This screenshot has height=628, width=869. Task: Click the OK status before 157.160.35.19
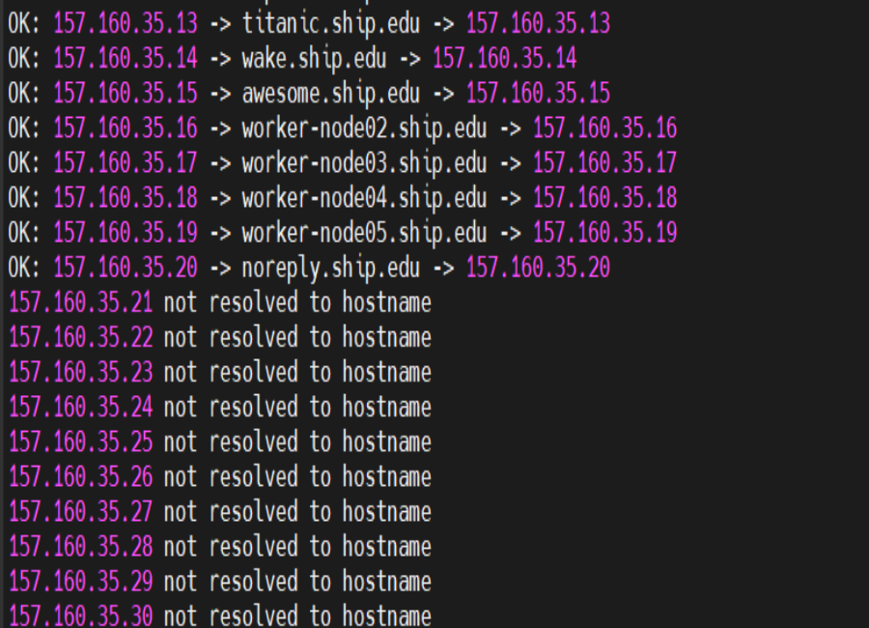tap(24, 233)
